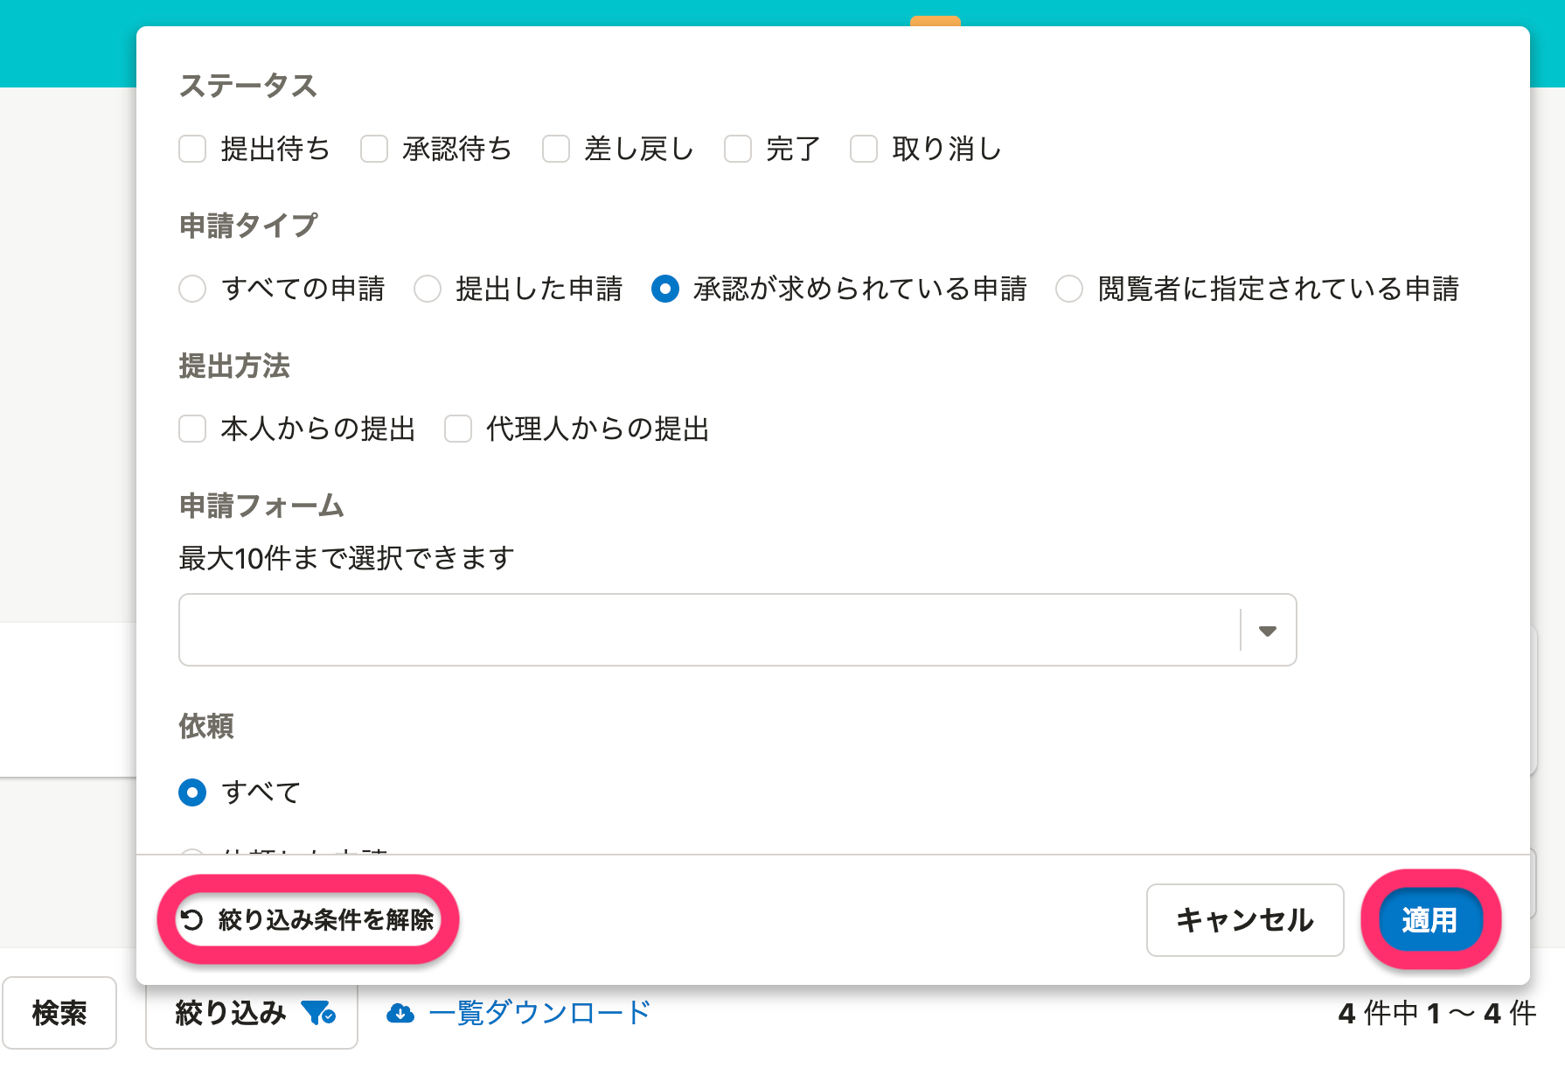
Task: Click the reset arrow icon beside 絞り込み条件を解除
Action: point(191,919)
